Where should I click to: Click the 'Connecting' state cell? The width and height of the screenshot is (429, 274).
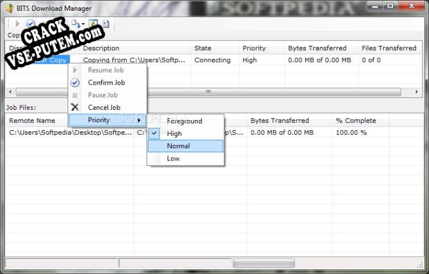[212, 60]
